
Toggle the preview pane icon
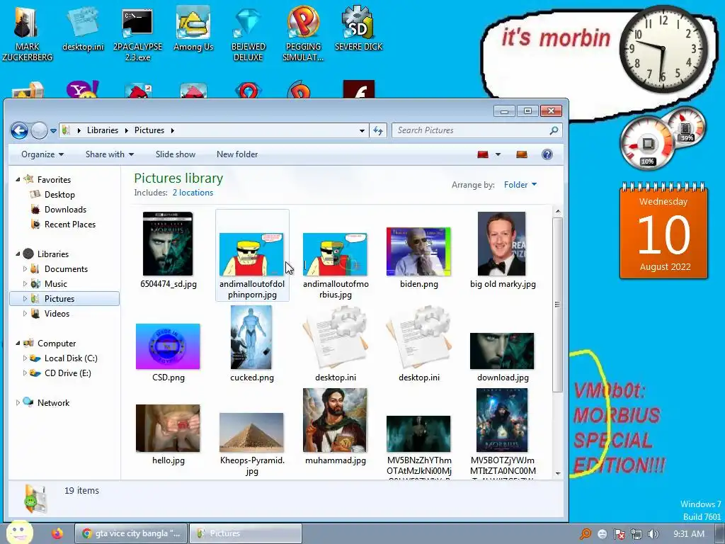(x=522, y=154)
